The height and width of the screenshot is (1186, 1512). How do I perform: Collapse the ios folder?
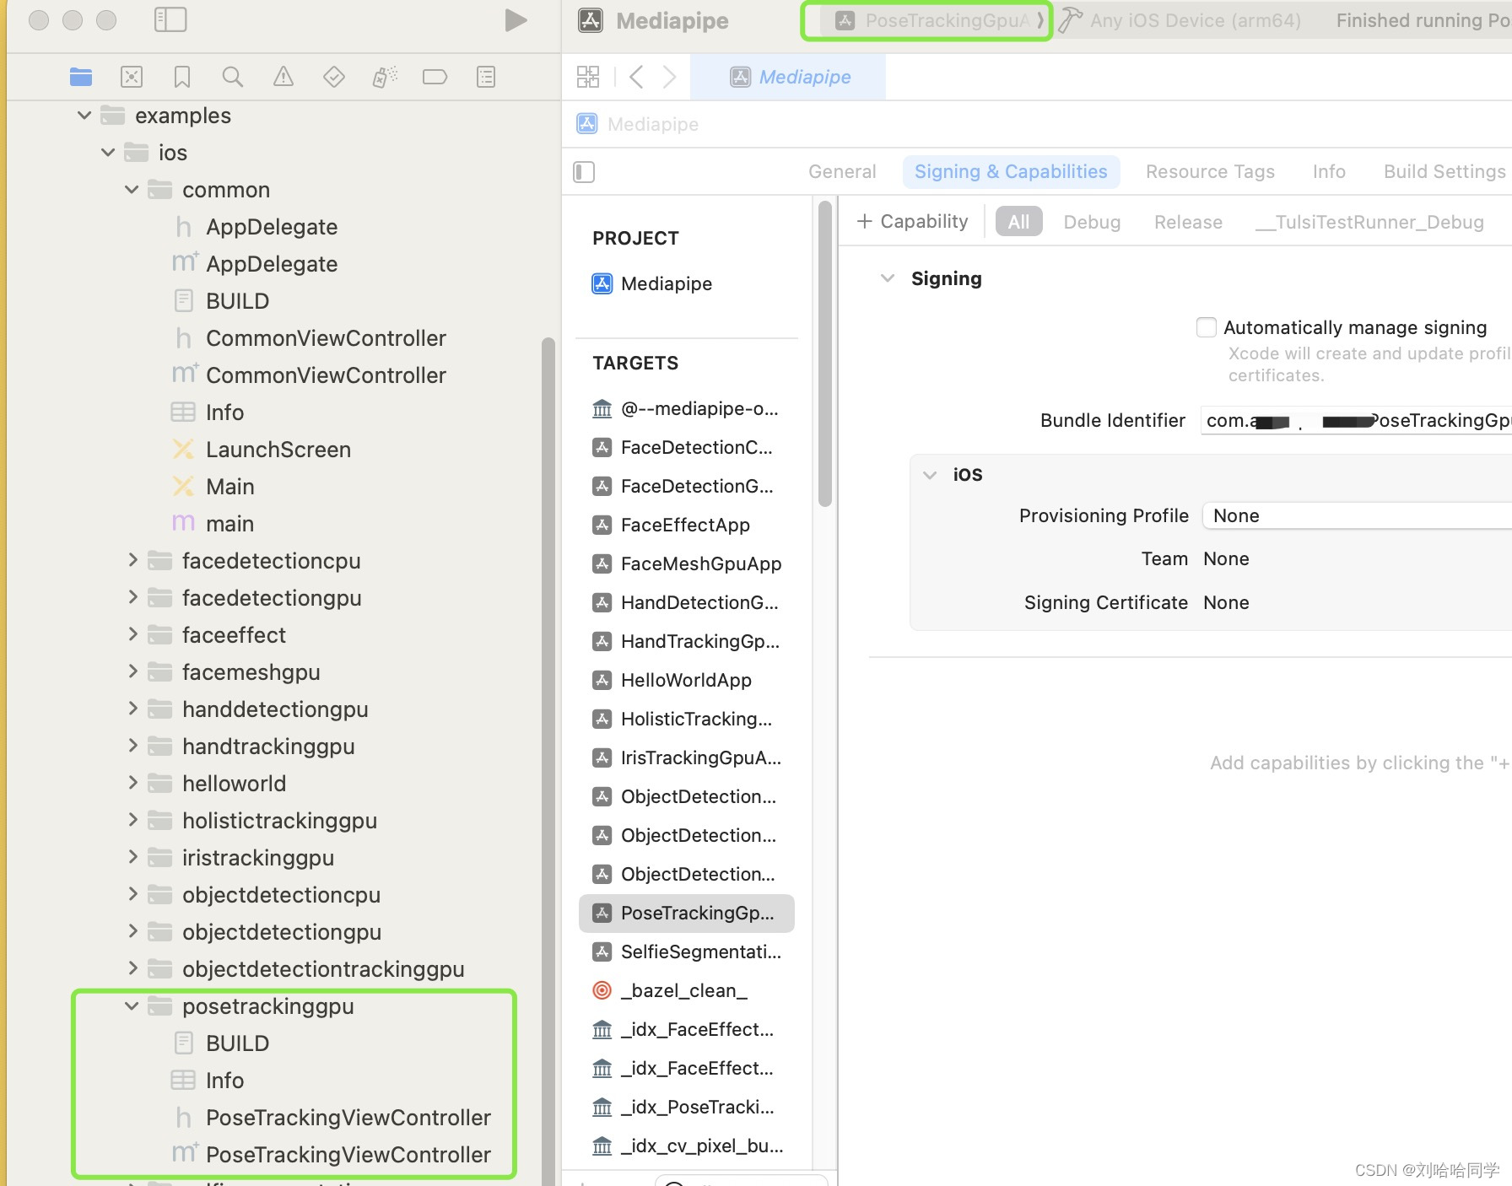107,153
